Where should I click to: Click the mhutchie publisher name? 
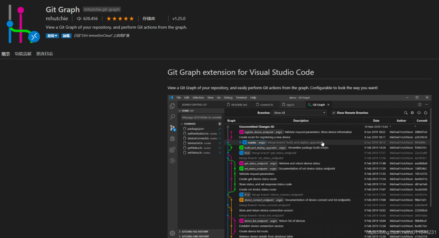tap(57, 18)
